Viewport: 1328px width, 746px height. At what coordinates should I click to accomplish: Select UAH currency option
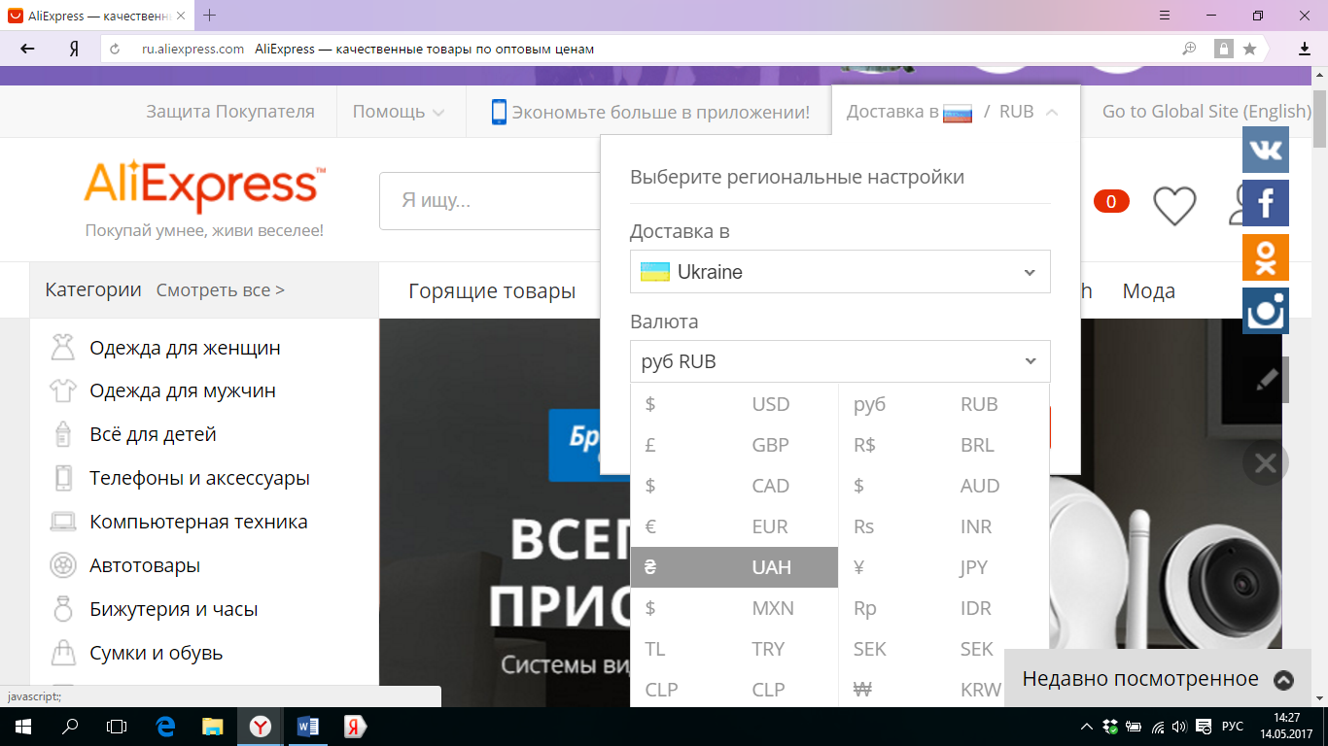[734, 567]
